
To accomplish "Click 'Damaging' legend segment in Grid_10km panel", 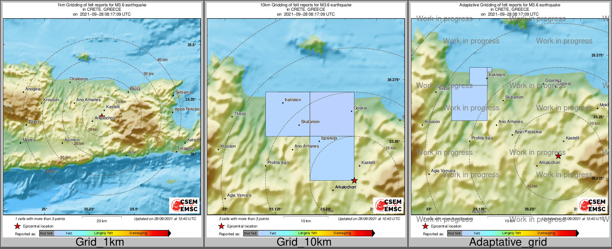I will click(x=342, y=233).
